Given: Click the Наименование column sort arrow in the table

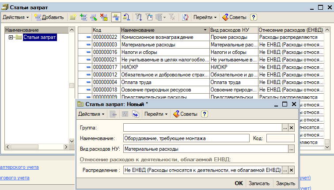Looking at the screenshot, I should pyautogui.click(x=205, y=30).
